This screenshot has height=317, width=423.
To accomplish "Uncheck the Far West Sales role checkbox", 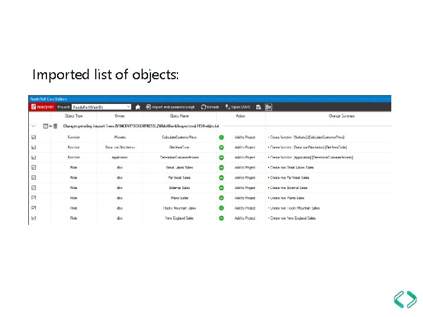I will point(33,178).
